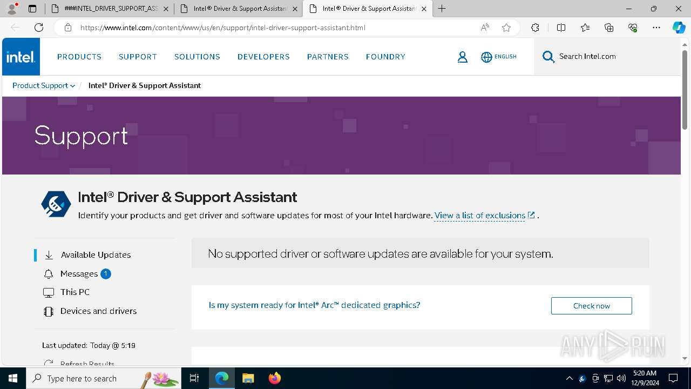Click the browser address bar URL
691x389 pixels.
click(223, 28)
